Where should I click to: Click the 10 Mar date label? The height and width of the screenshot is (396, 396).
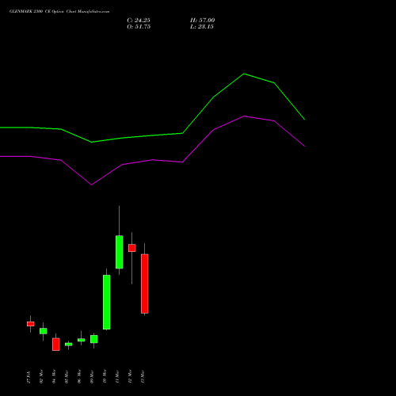click(x=105, y=377)
